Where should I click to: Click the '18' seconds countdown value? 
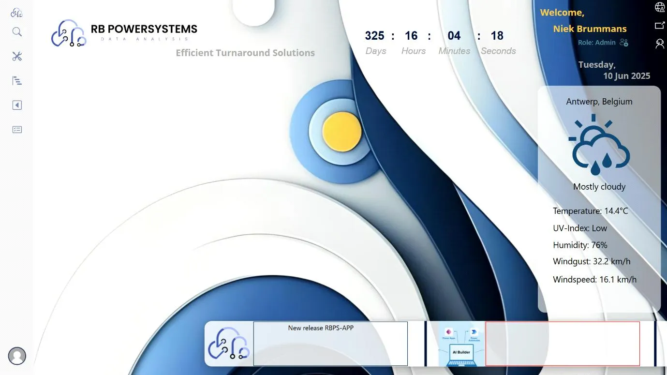tap(497, 36)
